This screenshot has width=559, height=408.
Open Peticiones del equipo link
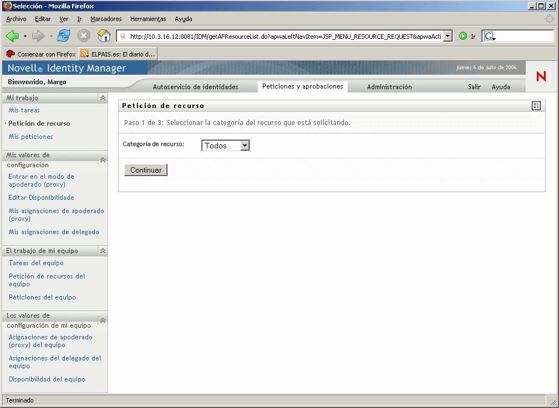42,297
